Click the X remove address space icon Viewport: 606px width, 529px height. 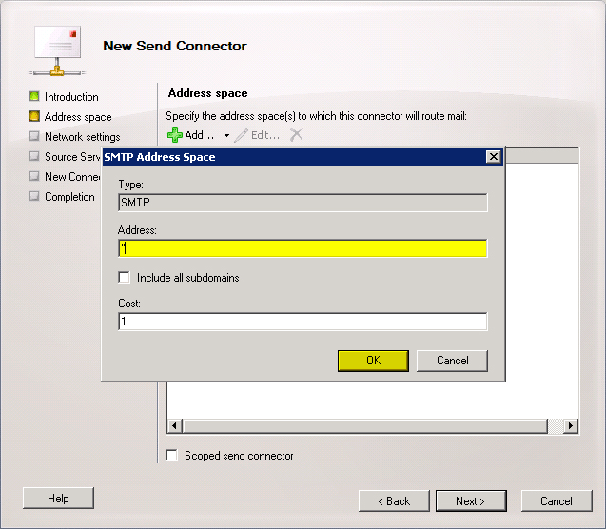click(x=297, y=135)
